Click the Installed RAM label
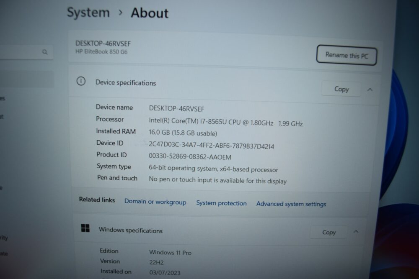Image resolution: width=419 pixels, height=279 pixels. coord(116,131)
